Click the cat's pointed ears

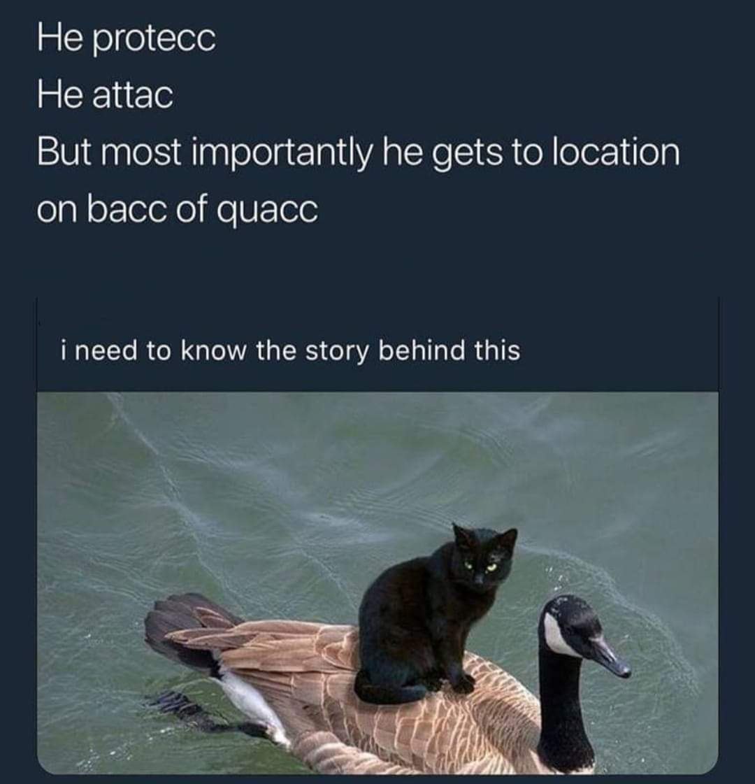click(x=484, y=536)
